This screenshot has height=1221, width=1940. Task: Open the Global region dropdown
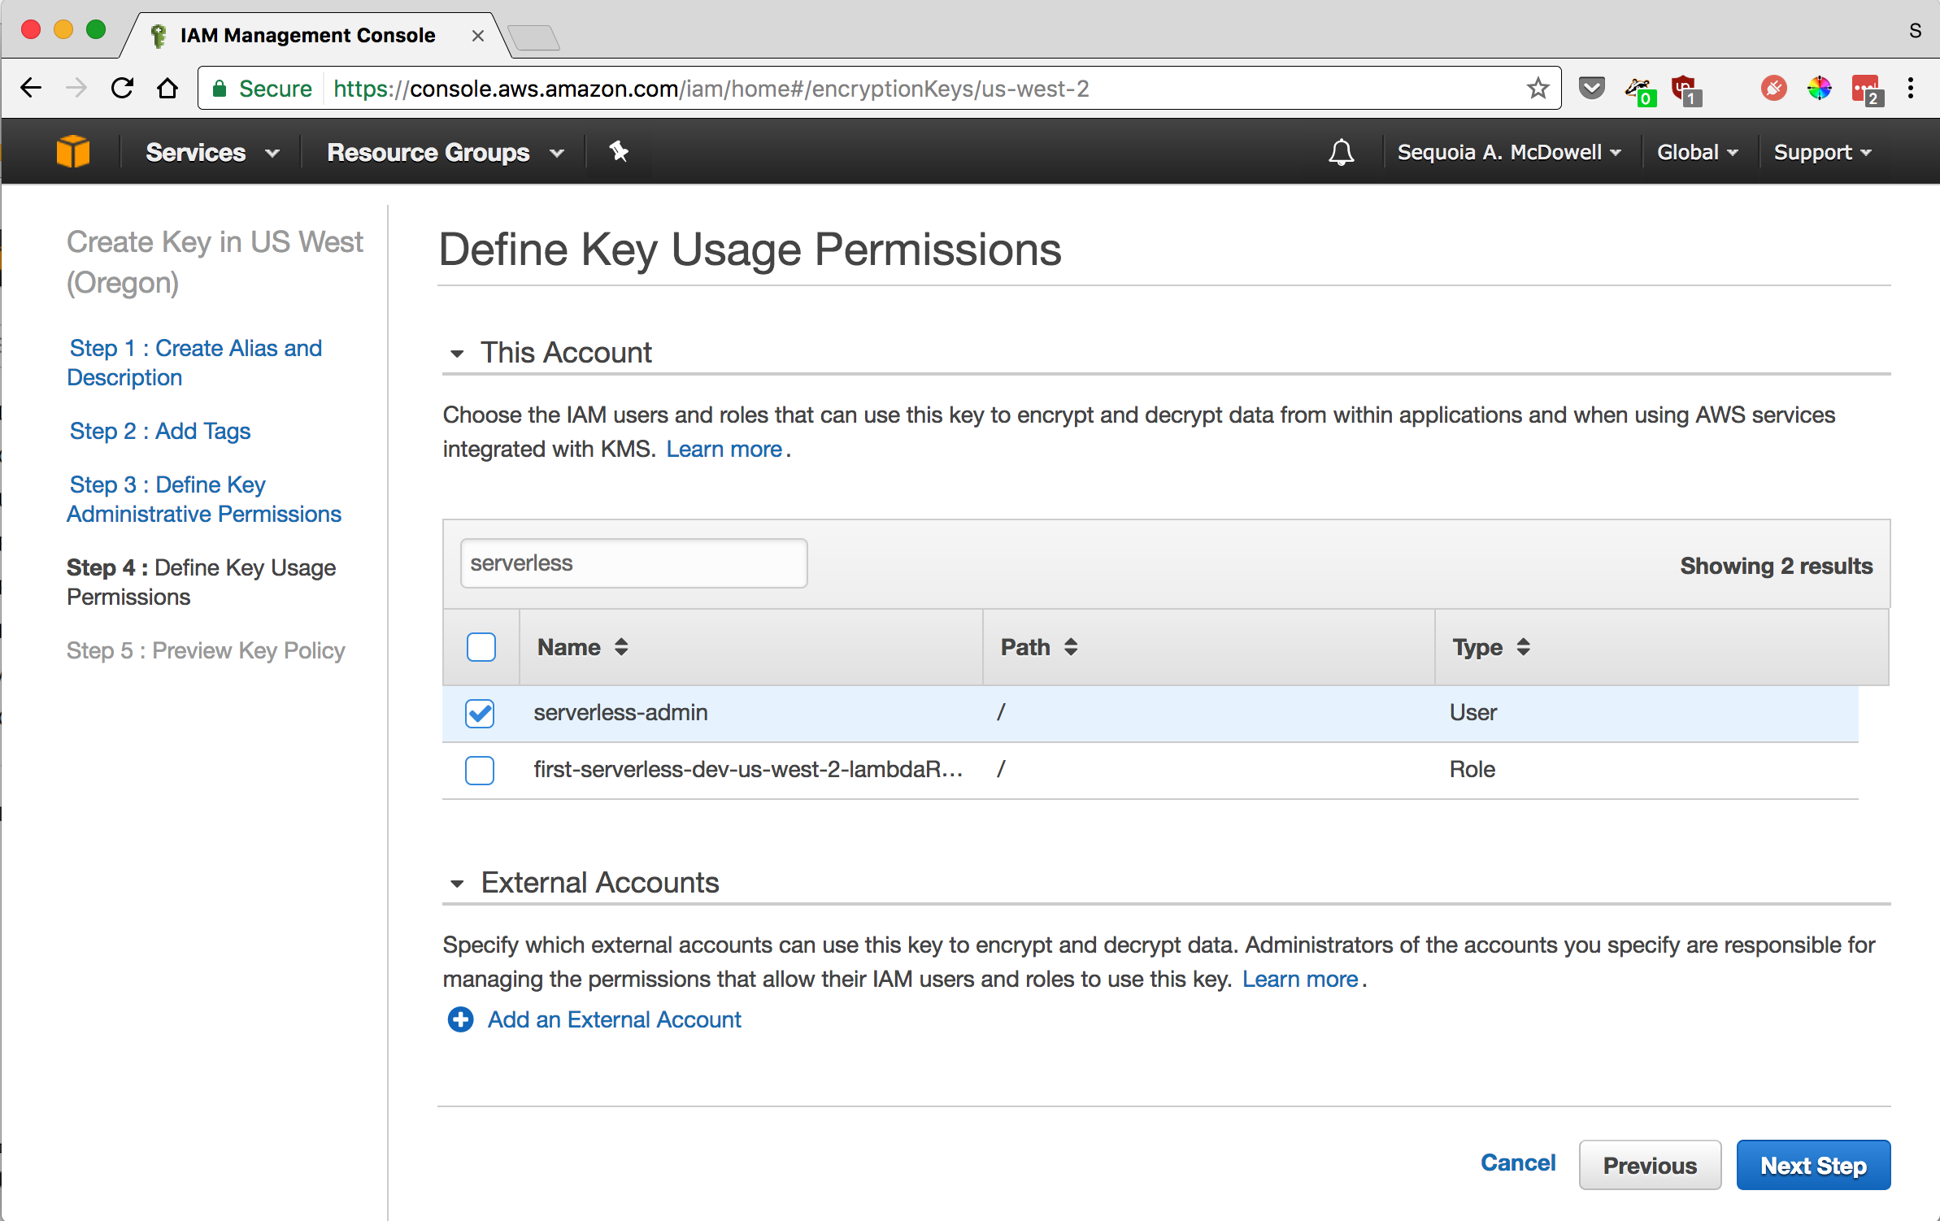(1698, 152)
